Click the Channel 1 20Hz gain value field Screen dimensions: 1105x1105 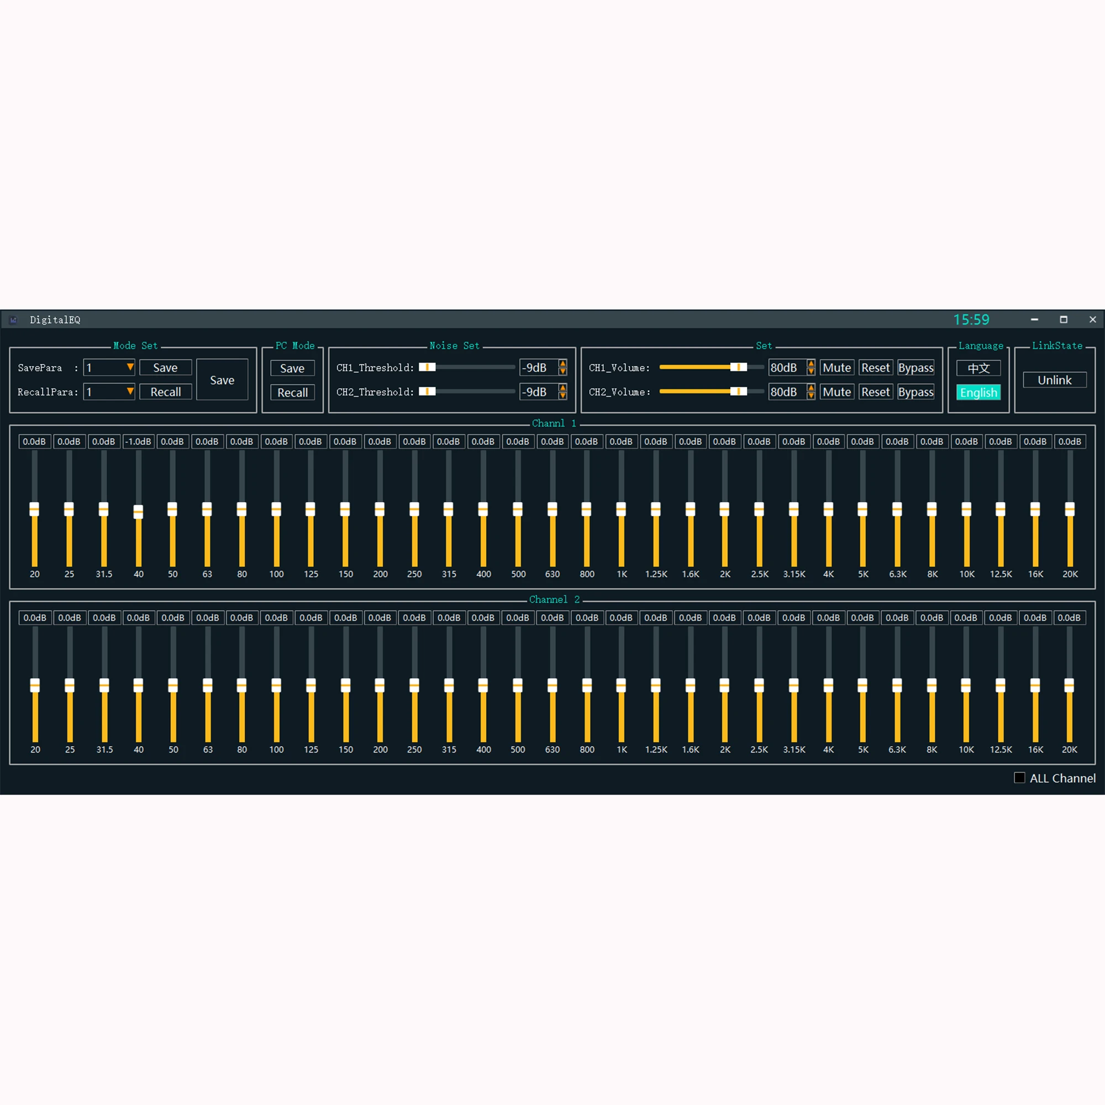coord(34,441)
